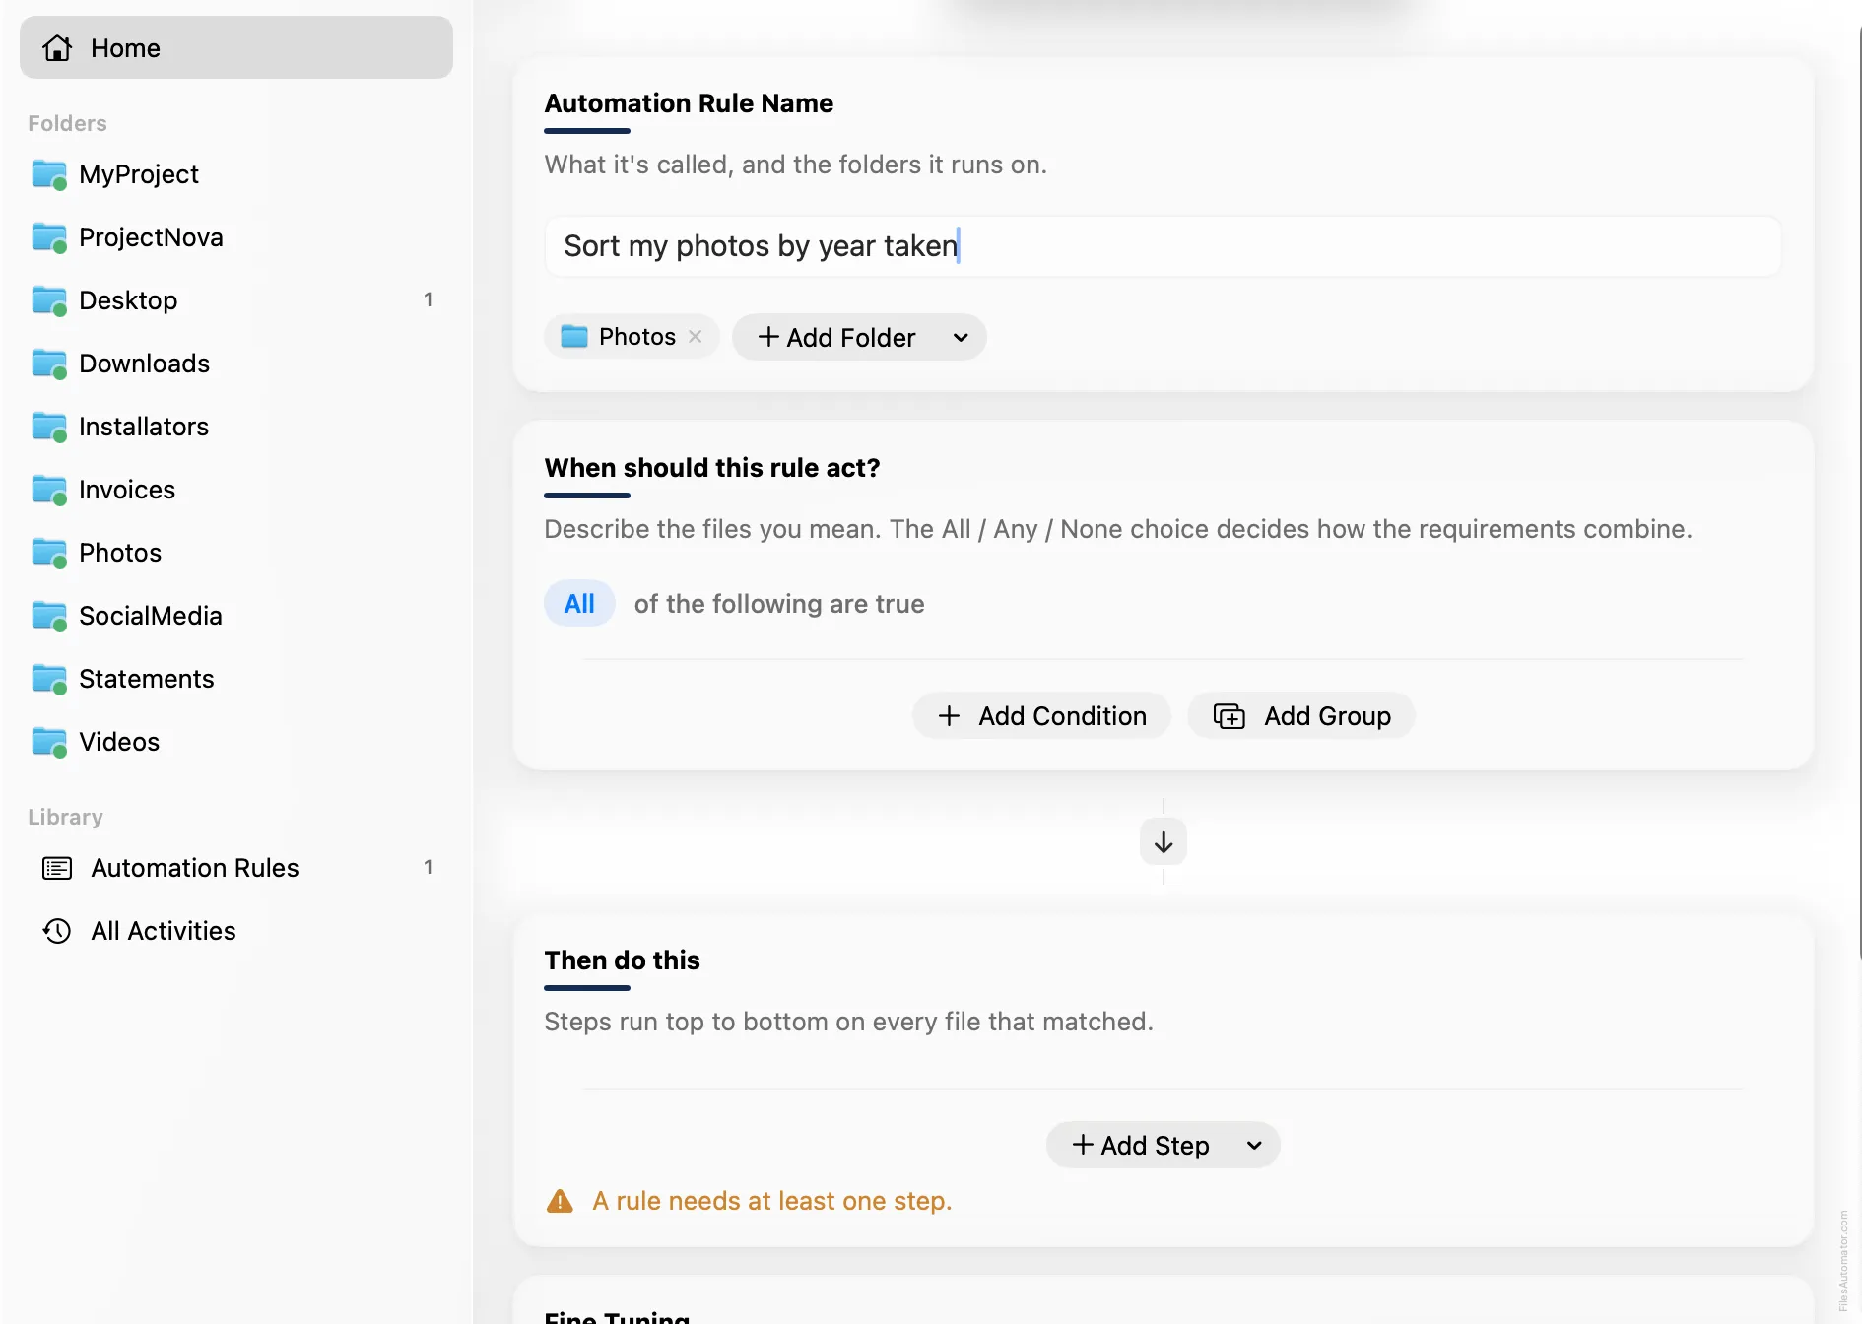Click the Add Group button label
This screenshot has width=1862, height=1324.
pos(1328,716)
